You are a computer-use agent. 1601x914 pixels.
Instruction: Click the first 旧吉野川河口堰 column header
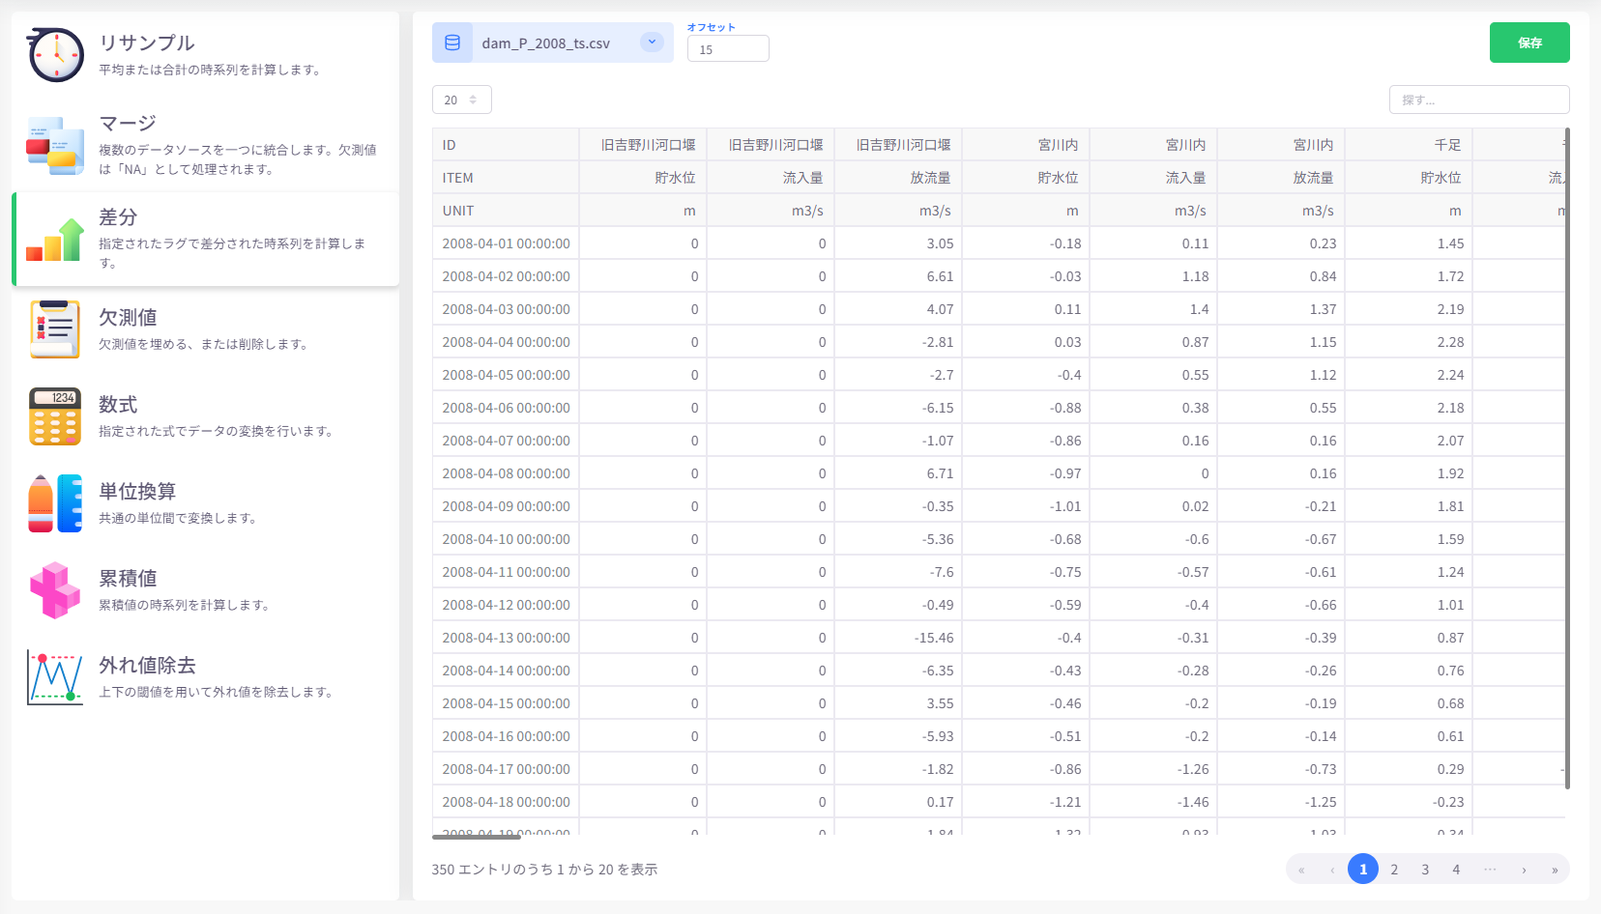643,145
